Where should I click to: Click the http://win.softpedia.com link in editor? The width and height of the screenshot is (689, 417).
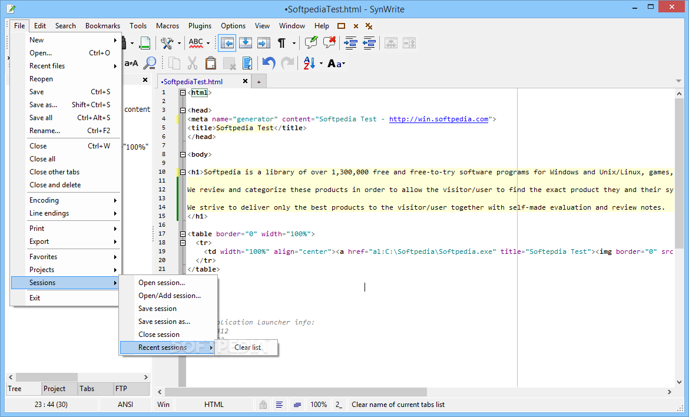coord(439,119)
